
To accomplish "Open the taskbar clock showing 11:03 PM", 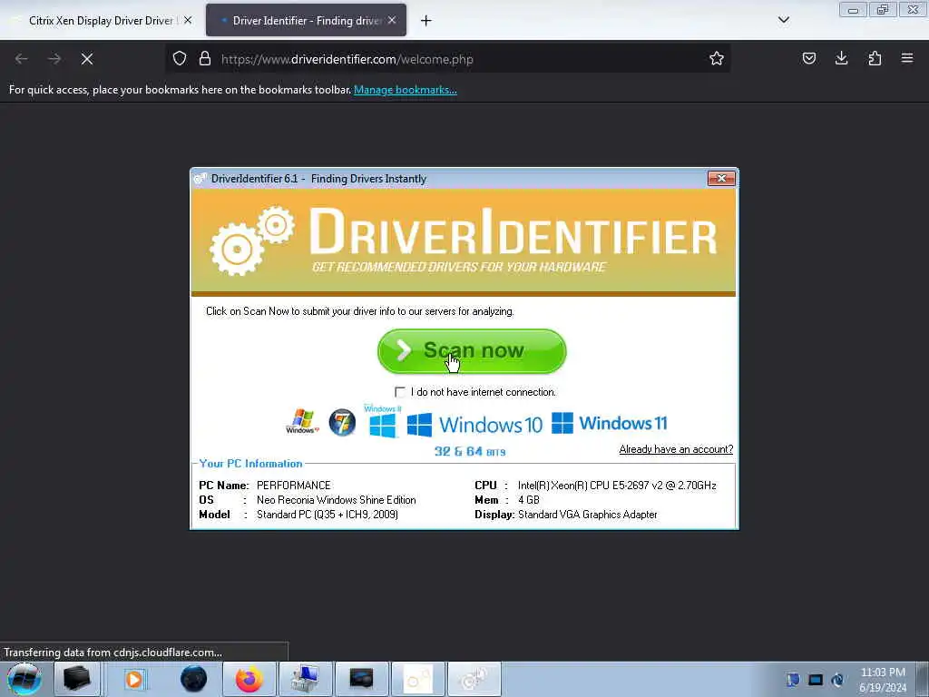I will pyautogui.click(x=883, y=680).
